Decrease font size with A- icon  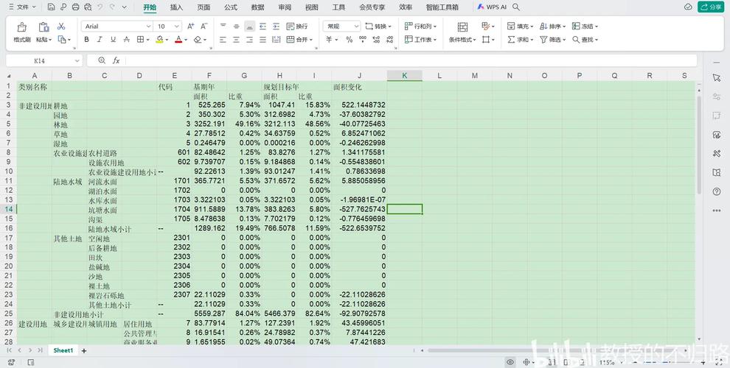[x=204, y=26]
